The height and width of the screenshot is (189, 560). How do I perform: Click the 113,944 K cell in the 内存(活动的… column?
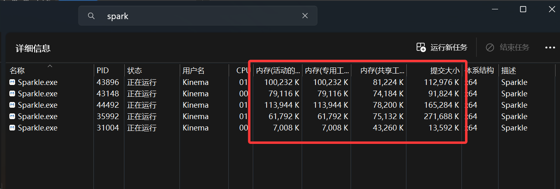[x=282, y=105]
